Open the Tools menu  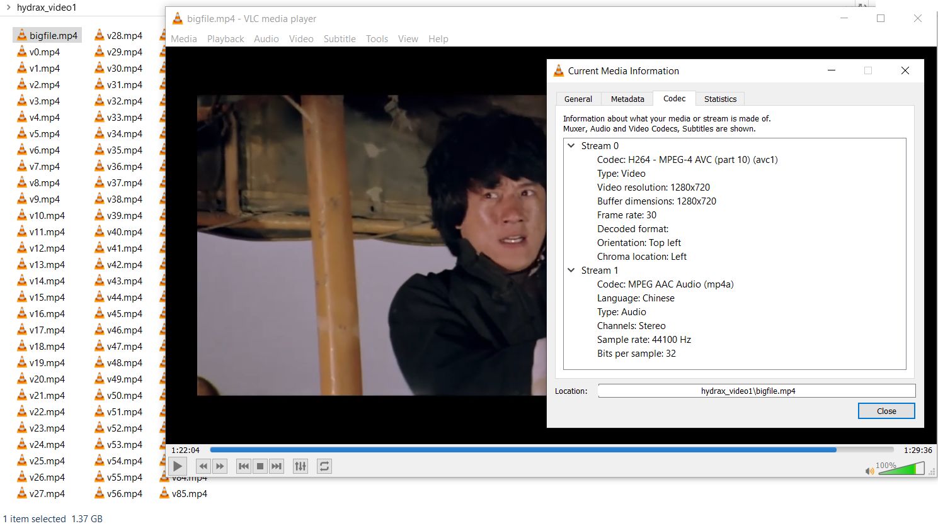coord(377,39)
